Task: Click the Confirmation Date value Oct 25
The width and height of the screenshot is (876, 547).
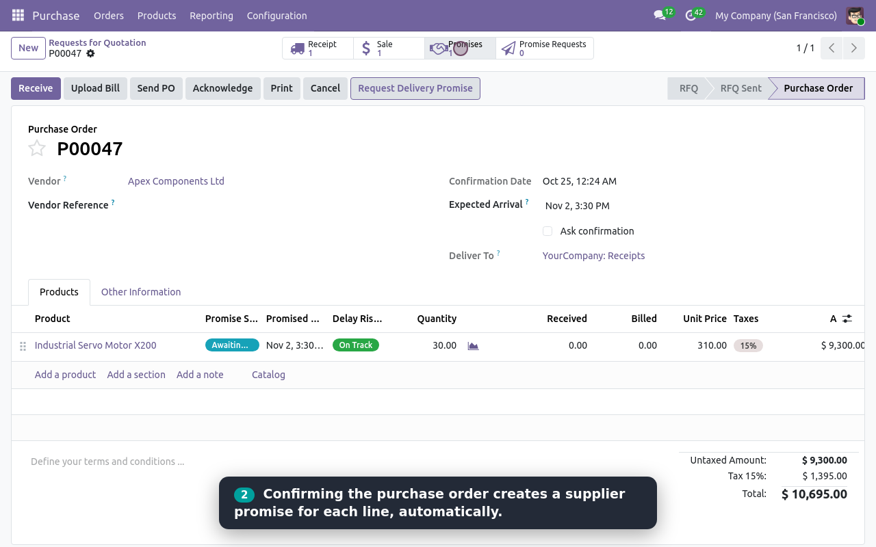Action: [x=580, y=181]
